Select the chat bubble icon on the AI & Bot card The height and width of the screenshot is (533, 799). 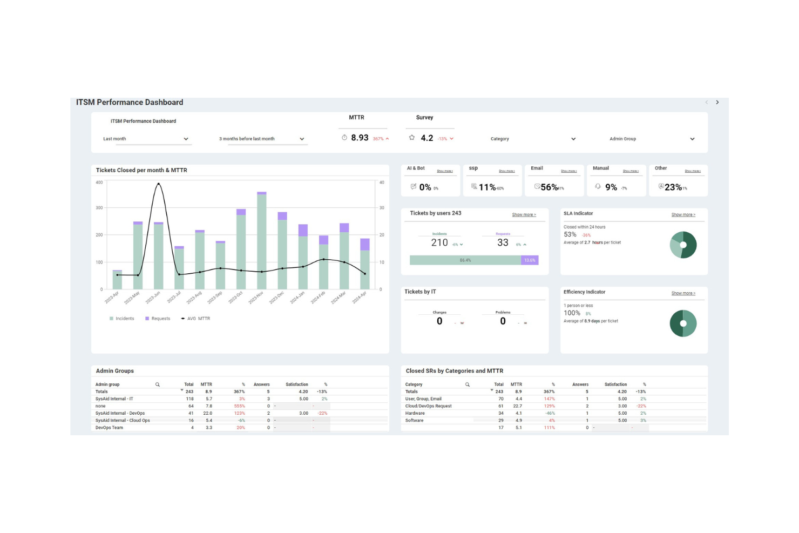[x=414, y=187]
